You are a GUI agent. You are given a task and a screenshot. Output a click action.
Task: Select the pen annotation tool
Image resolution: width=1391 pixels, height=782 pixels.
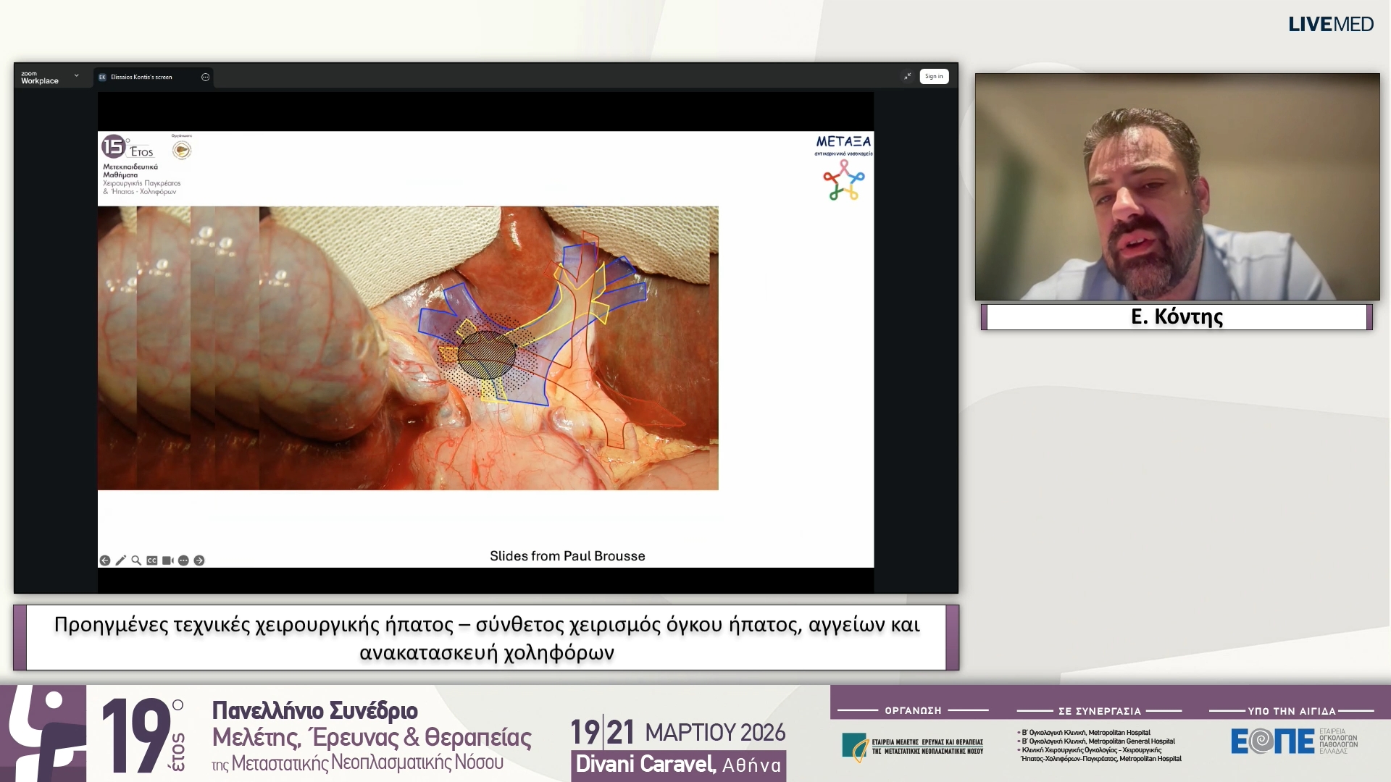[120, 560]
